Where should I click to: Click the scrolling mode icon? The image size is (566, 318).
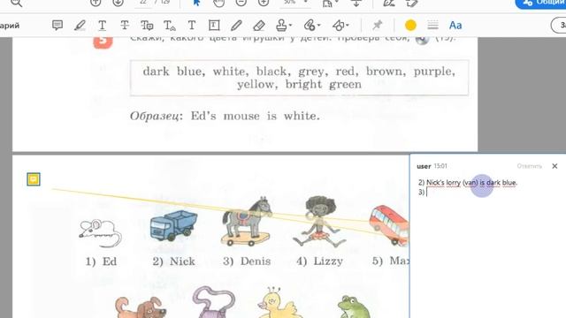356,4
